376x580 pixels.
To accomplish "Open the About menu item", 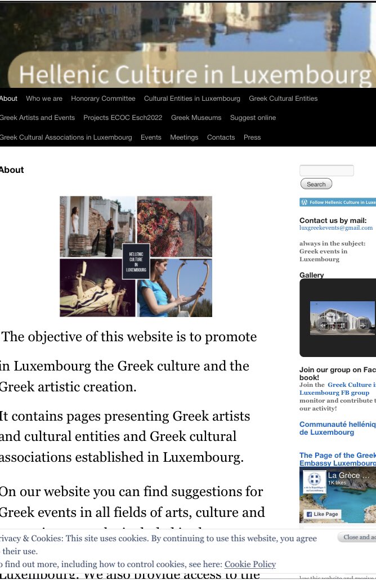I will (x=8, y=99).
